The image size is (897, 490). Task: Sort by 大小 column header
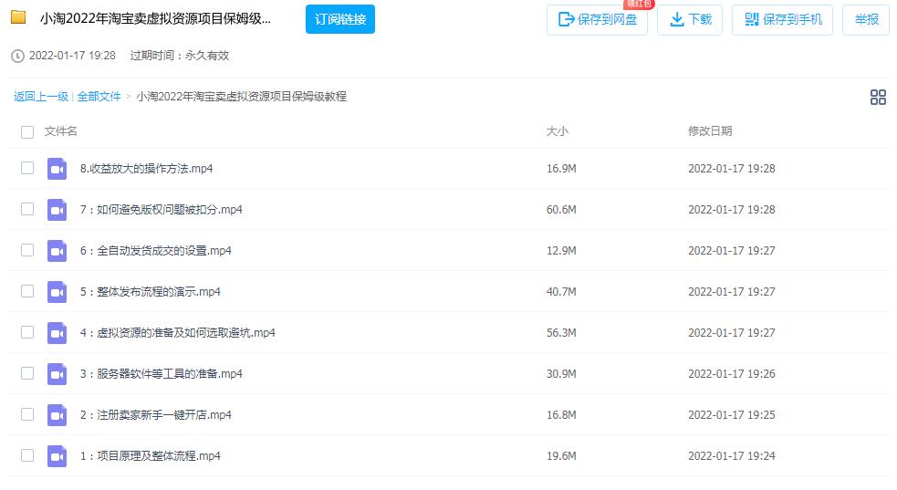558,131
